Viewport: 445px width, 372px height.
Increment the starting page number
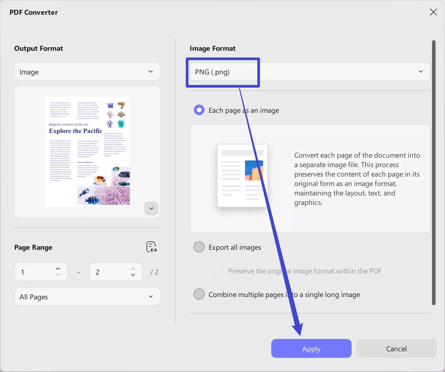[x=58, y=268]
